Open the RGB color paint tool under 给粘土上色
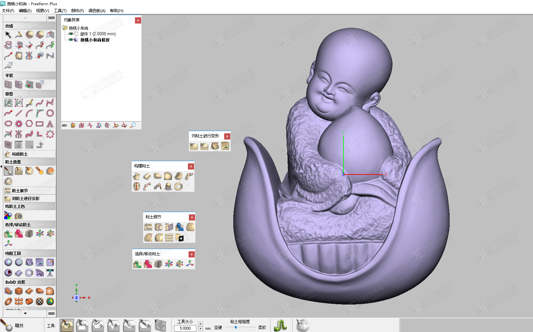 (x=8, y=215)
